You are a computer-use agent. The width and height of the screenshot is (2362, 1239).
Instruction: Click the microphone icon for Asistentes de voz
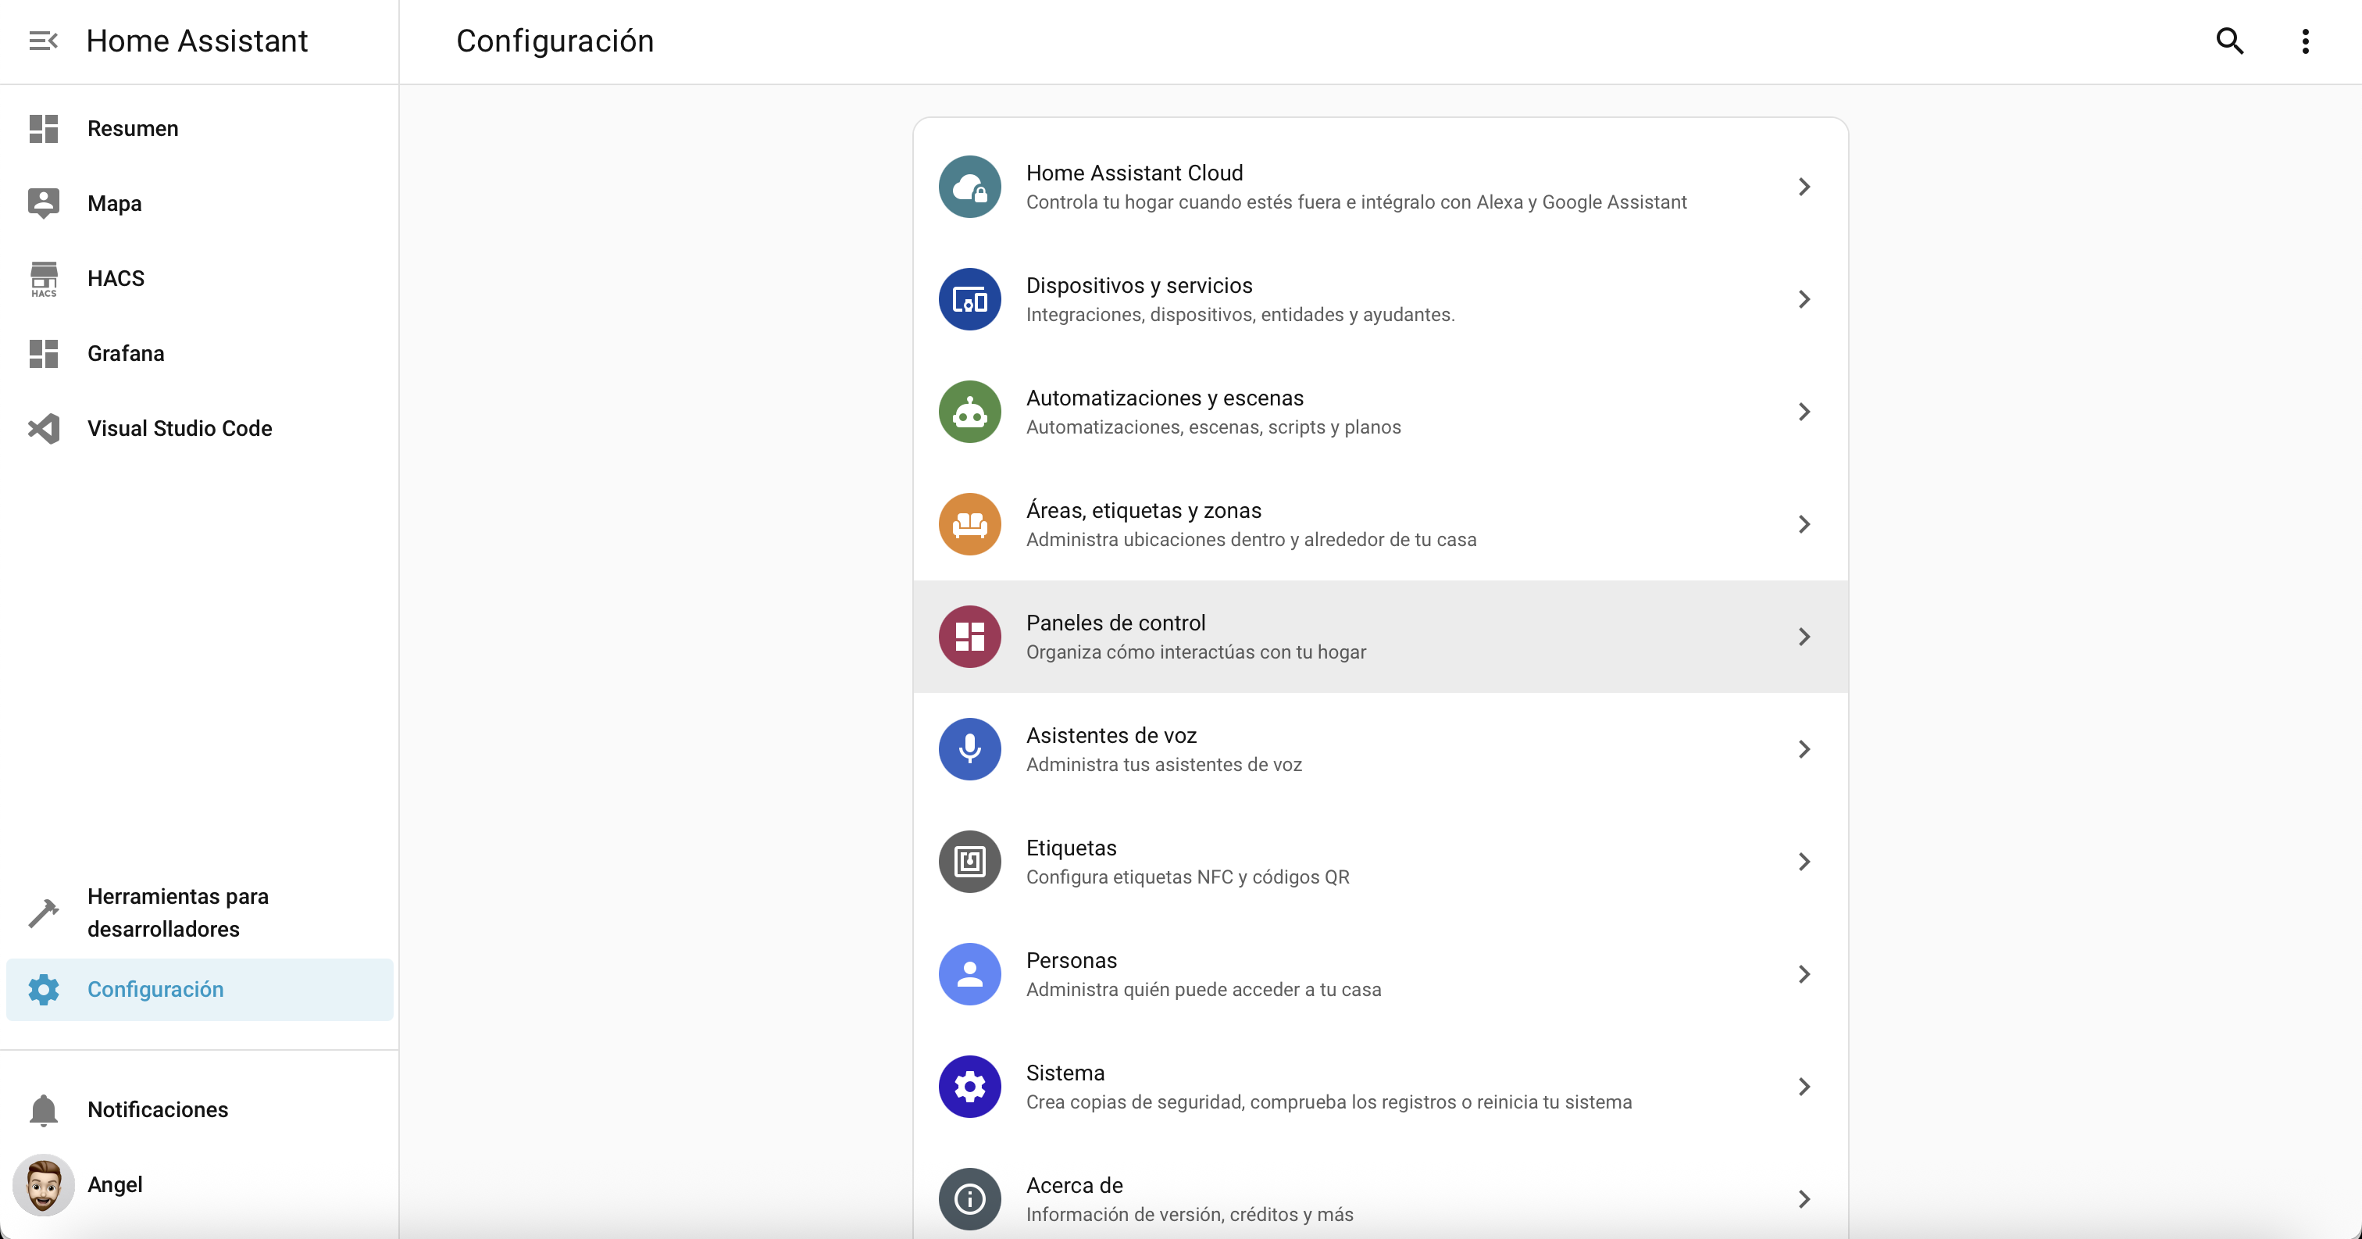tap(969, 749)
